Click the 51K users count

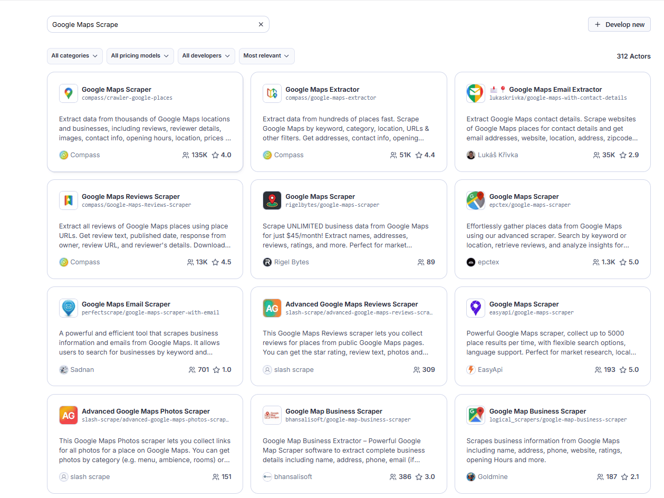(x=405, y=155)
